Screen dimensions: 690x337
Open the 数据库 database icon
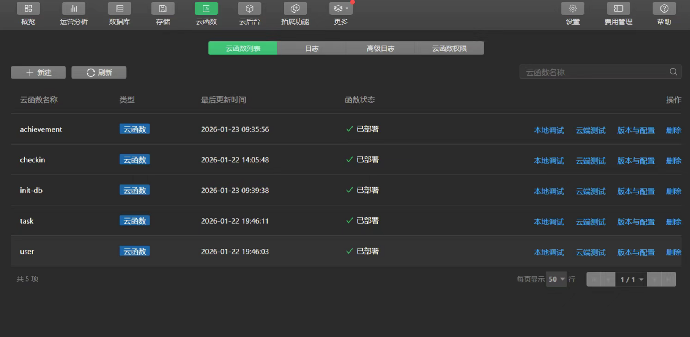click(120, 9)
